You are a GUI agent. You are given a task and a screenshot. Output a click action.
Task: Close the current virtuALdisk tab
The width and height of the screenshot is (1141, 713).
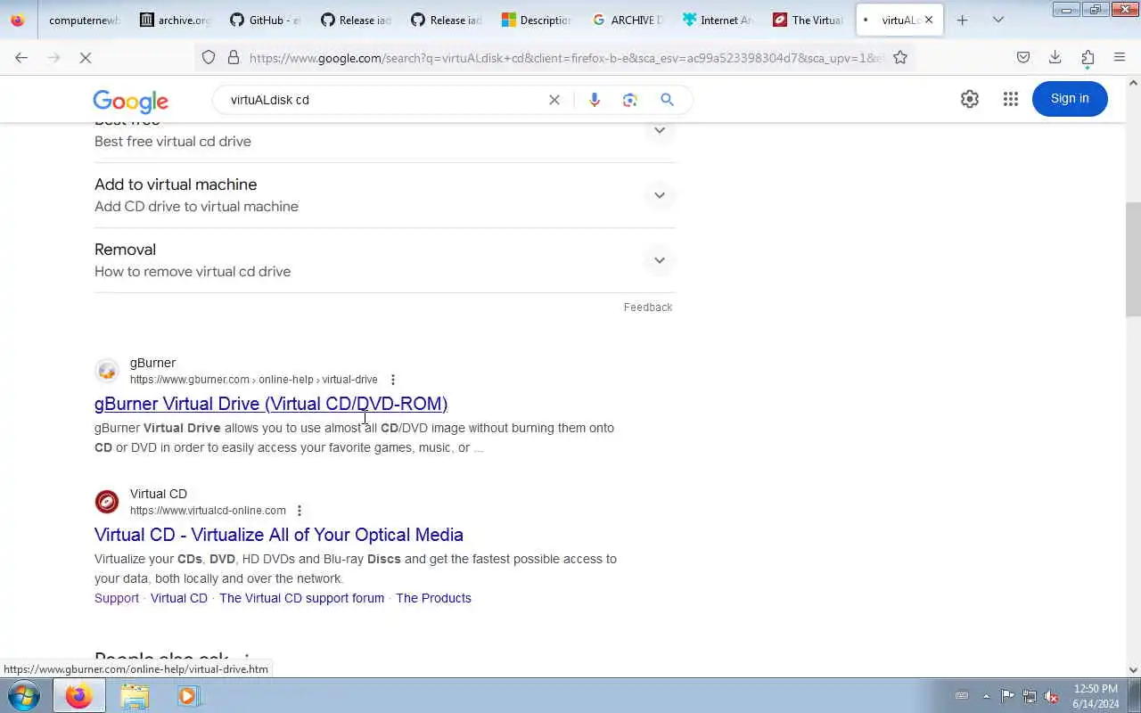pyautogui.click(x=929, y=20)
